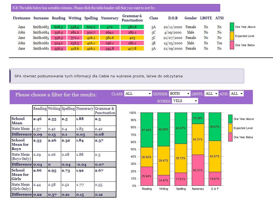
Task: Click the 256.3 Writing score cell
Action: (75, 43)
